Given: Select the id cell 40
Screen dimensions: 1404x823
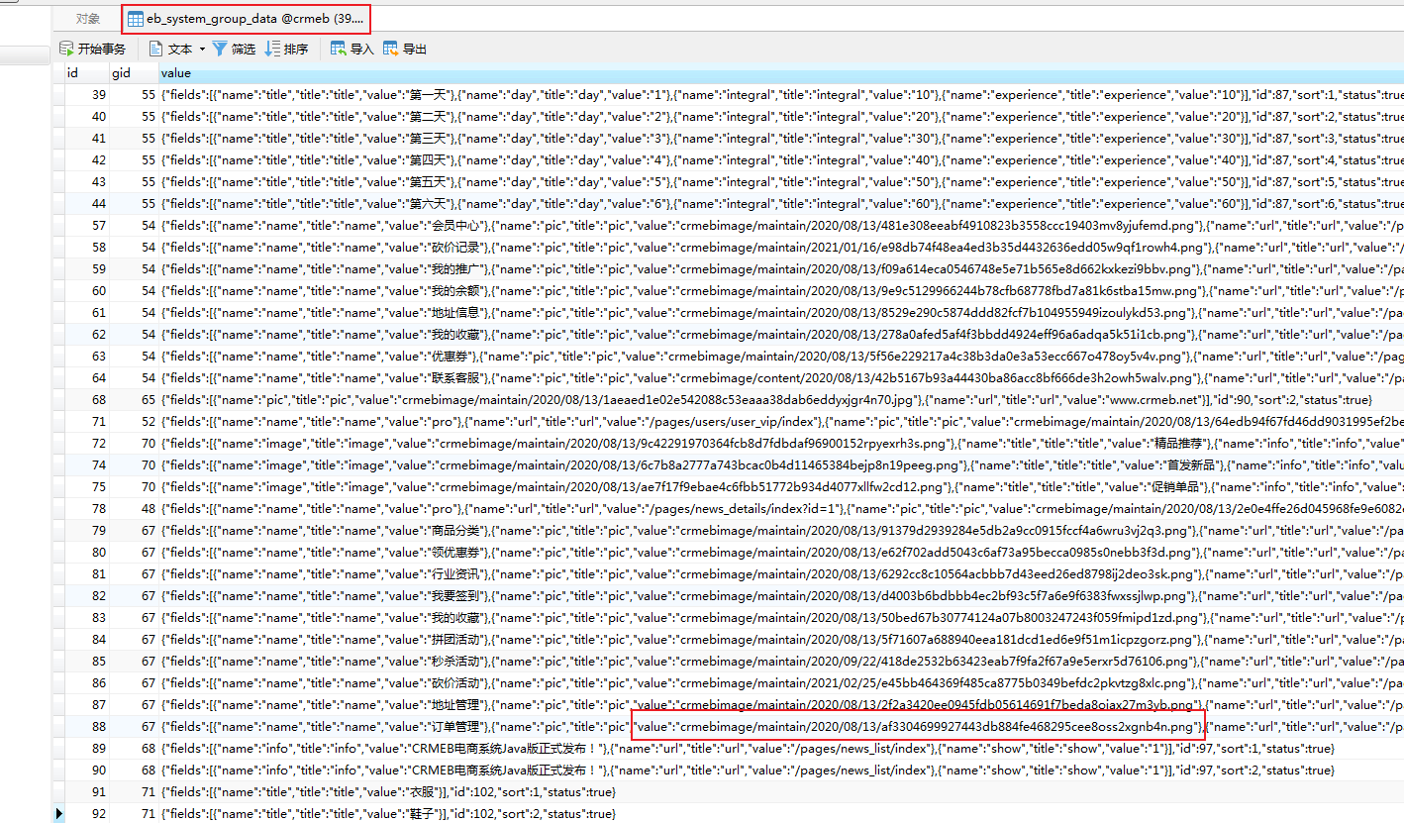Looking at the screenshot, I should click(87, 117).
